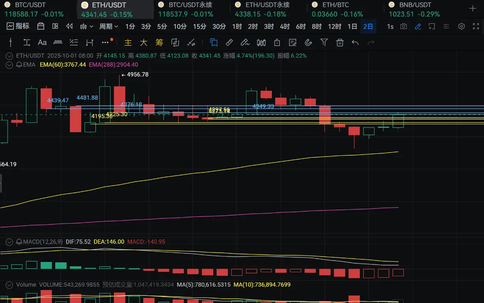Click the orange 大 button
The height and width of the screenshot is (303, 484).
coord(143,43)
